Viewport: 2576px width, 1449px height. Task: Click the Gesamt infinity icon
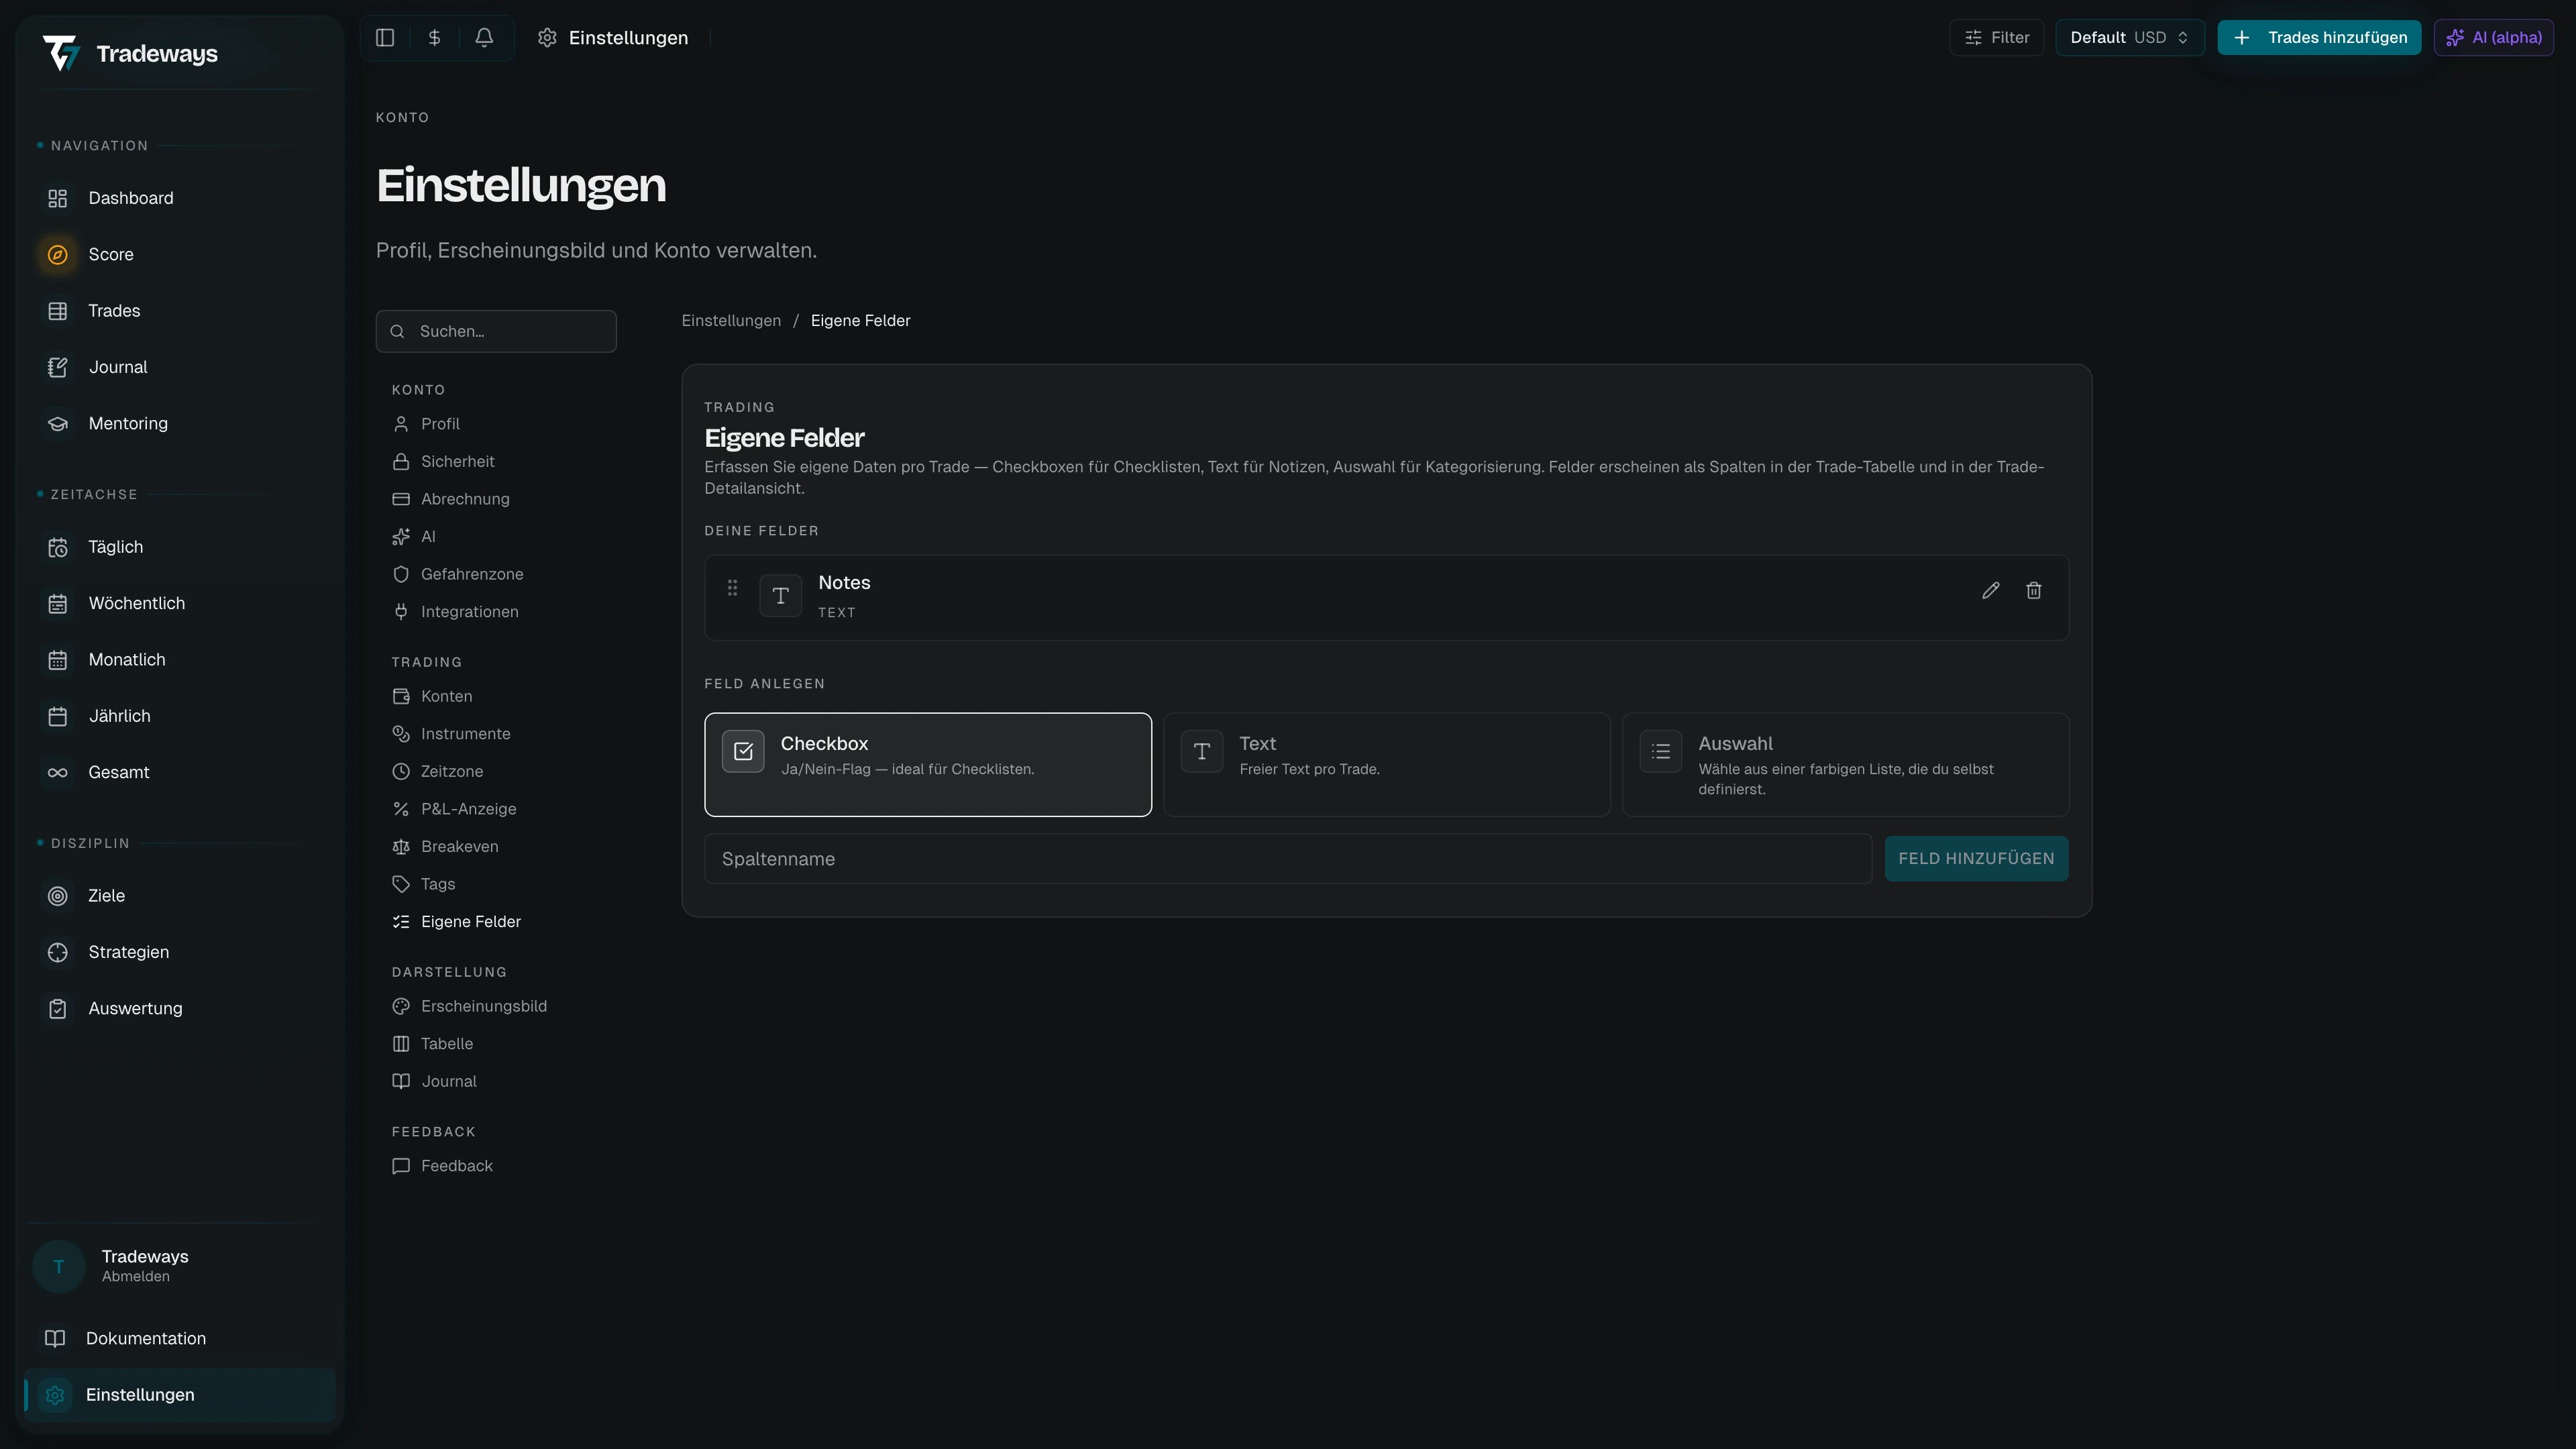click(58, 773)
